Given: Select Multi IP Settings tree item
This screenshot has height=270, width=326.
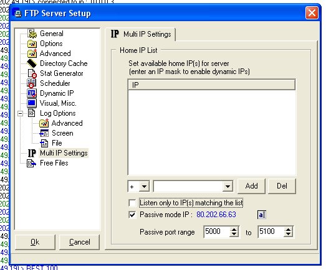Looking at the screenshot, I should [x=64, y=153].
